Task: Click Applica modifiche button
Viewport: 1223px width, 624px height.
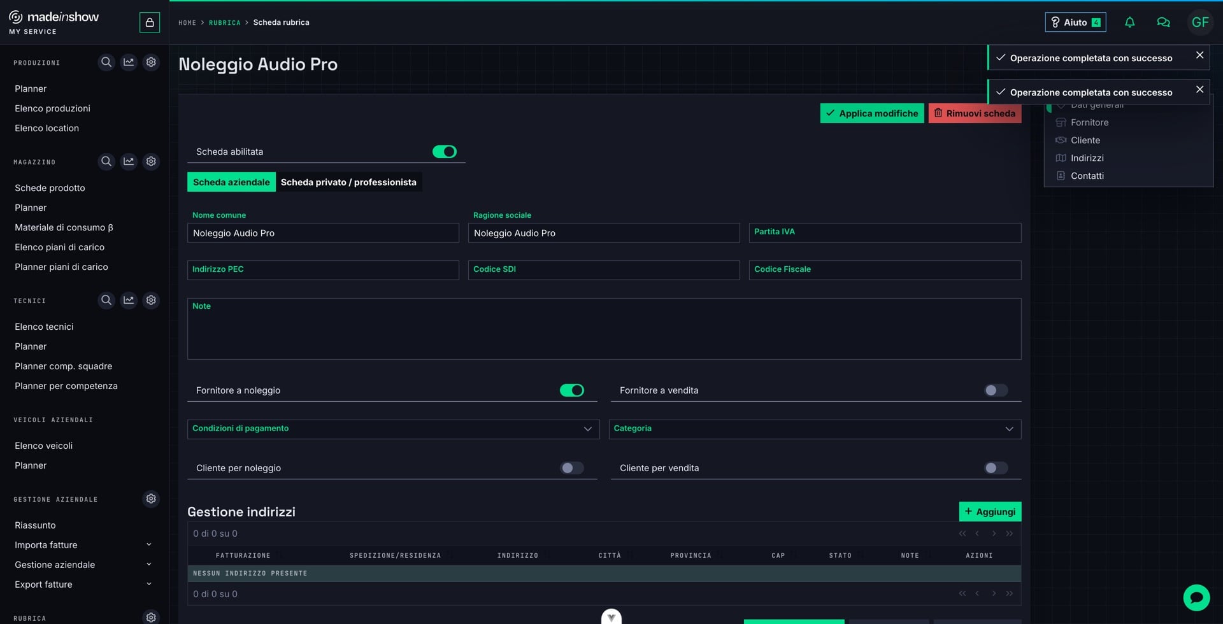Action: tap(871, 113)
